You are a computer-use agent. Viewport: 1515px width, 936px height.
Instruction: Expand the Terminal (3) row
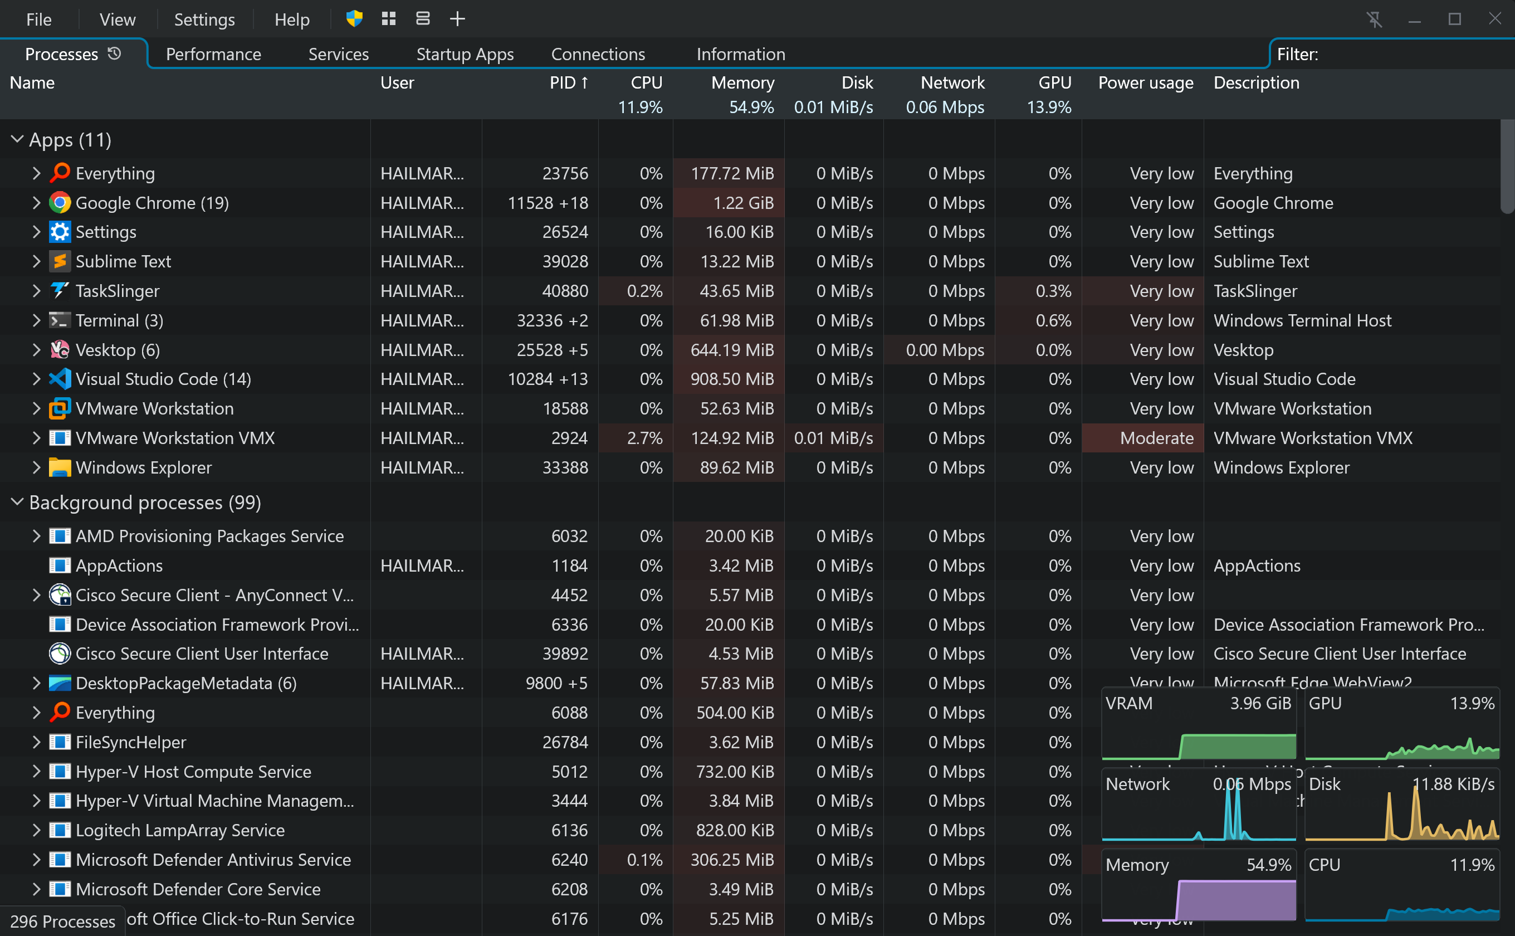coord(37,321)
